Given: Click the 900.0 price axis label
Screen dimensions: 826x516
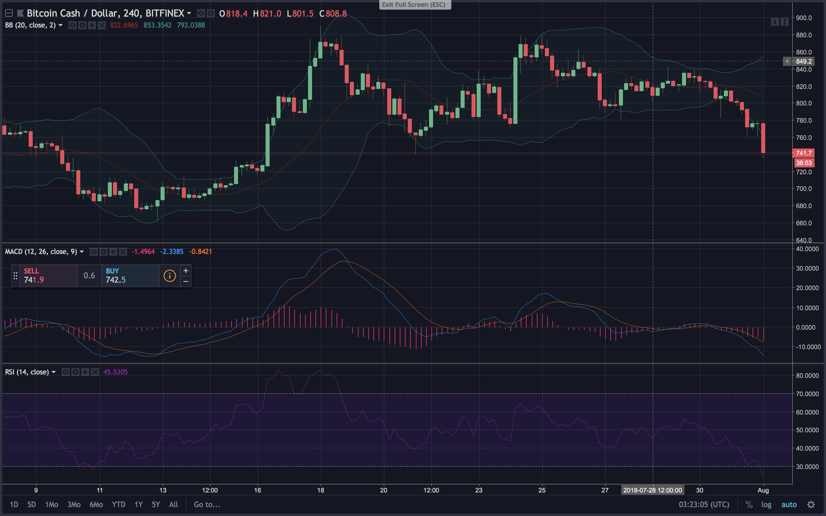Looking at the screenshot, I should (804, 18).
